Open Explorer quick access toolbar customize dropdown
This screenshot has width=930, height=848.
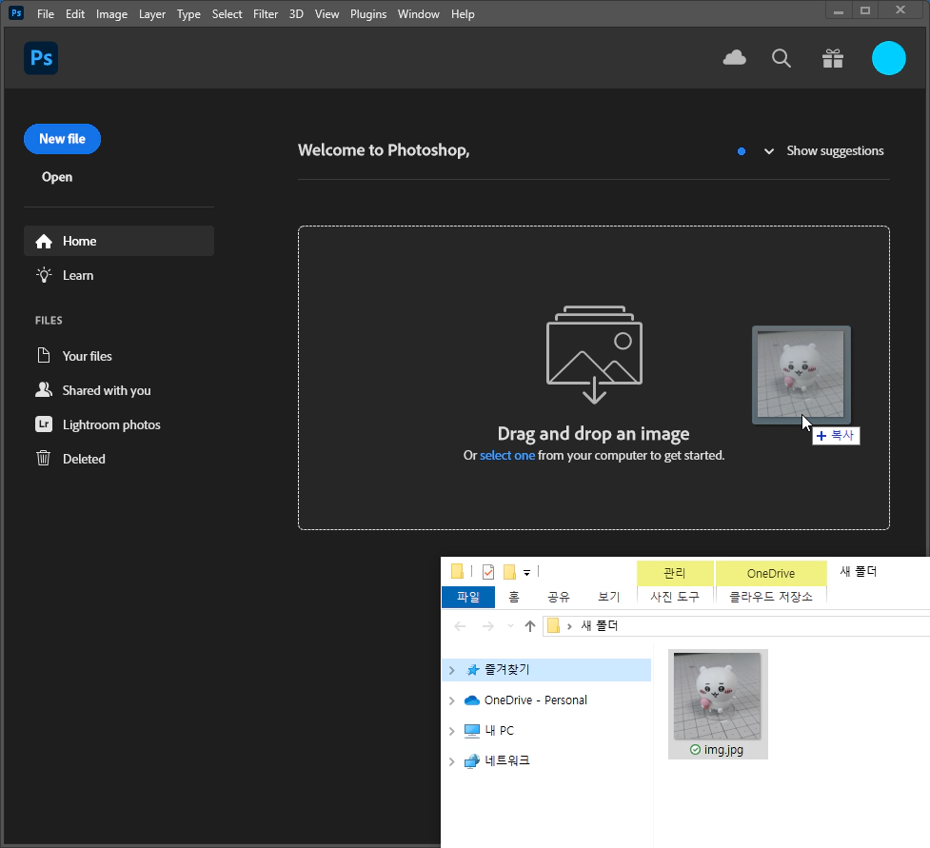[526, 573]
